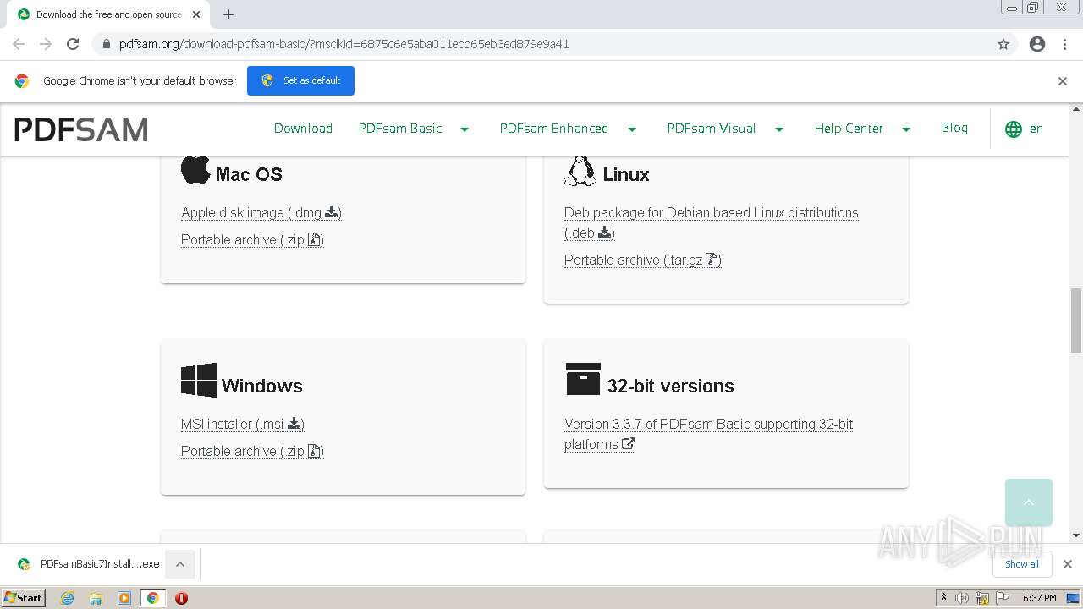Show all downloads
Viewport: 1083px width, 609px height.
click(1022, 564)
